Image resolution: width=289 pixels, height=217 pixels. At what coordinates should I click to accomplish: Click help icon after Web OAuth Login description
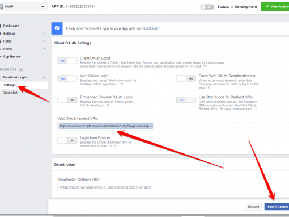point(121,84)
